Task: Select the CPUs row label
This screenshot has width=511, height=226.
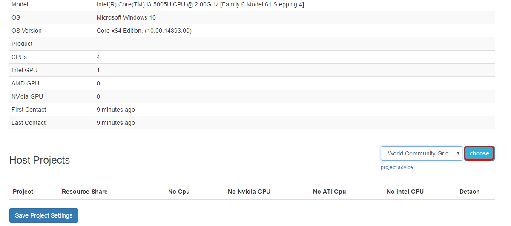Action: (x=19, y=57)
